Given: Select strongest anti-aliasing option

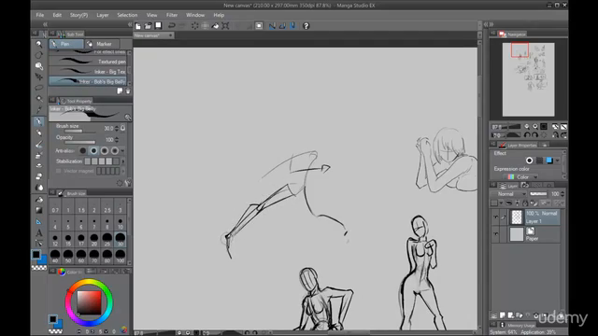Looking at the screenshot, I should [x=114, y=151].
